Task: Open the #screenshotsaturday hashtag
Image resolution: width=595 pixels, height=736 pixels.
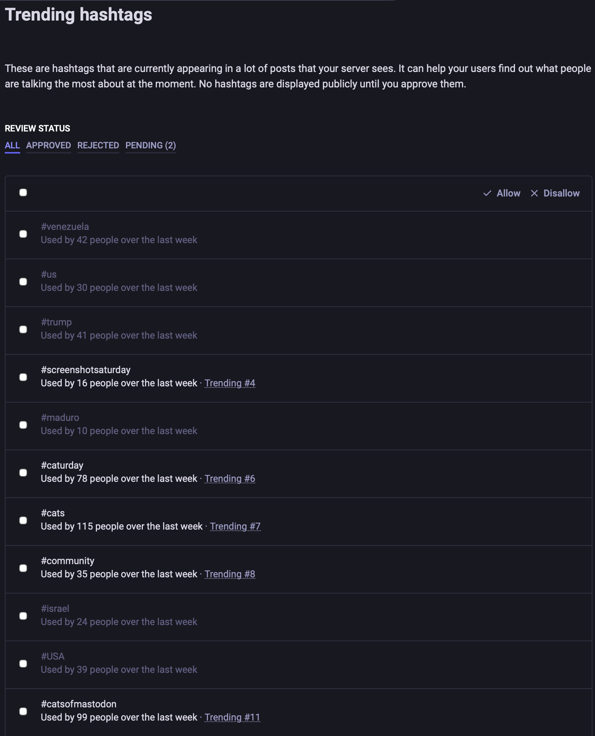Action: [x=86, y=370]
